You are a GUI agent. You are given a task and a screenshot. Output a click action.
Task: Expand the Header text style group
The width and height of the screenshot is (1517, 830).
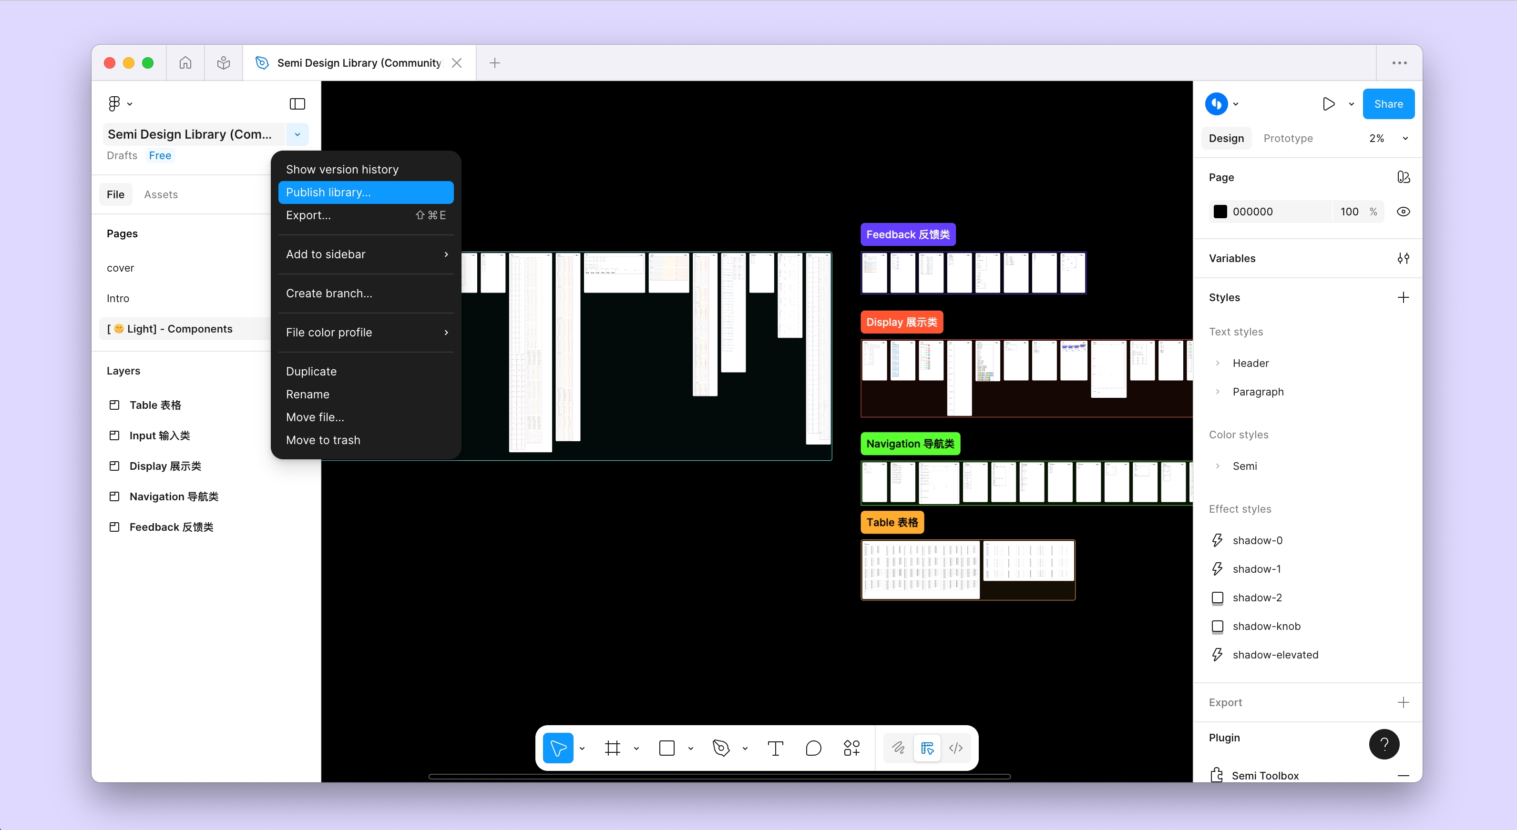pyautogui.click(x=1218, y=363)
